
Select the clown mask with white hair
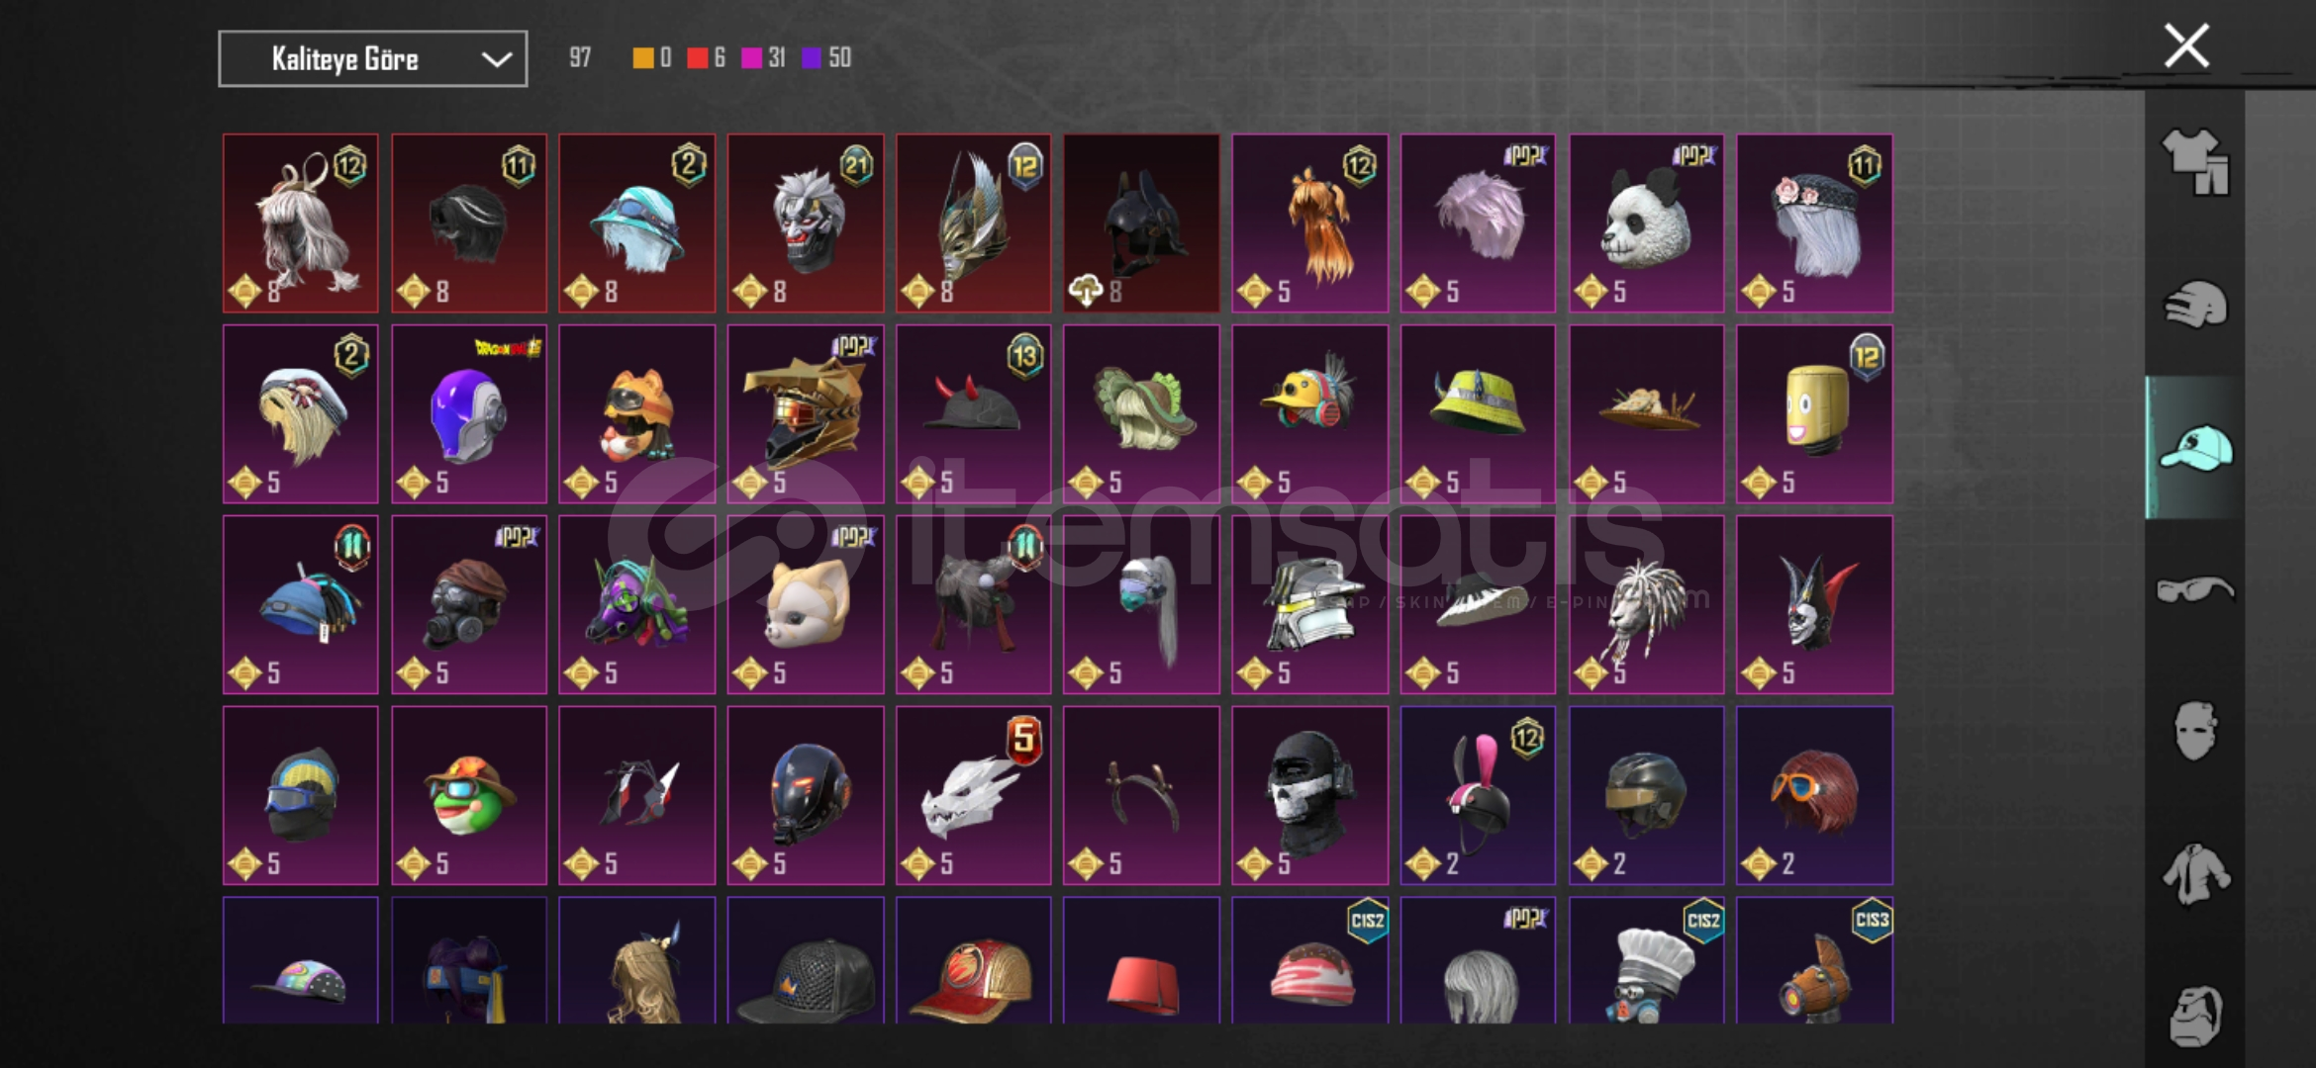806,223
